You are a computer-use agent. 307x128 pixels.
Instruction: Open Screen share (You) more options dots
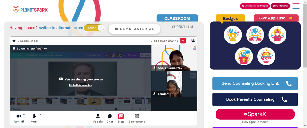pos(45,48)
